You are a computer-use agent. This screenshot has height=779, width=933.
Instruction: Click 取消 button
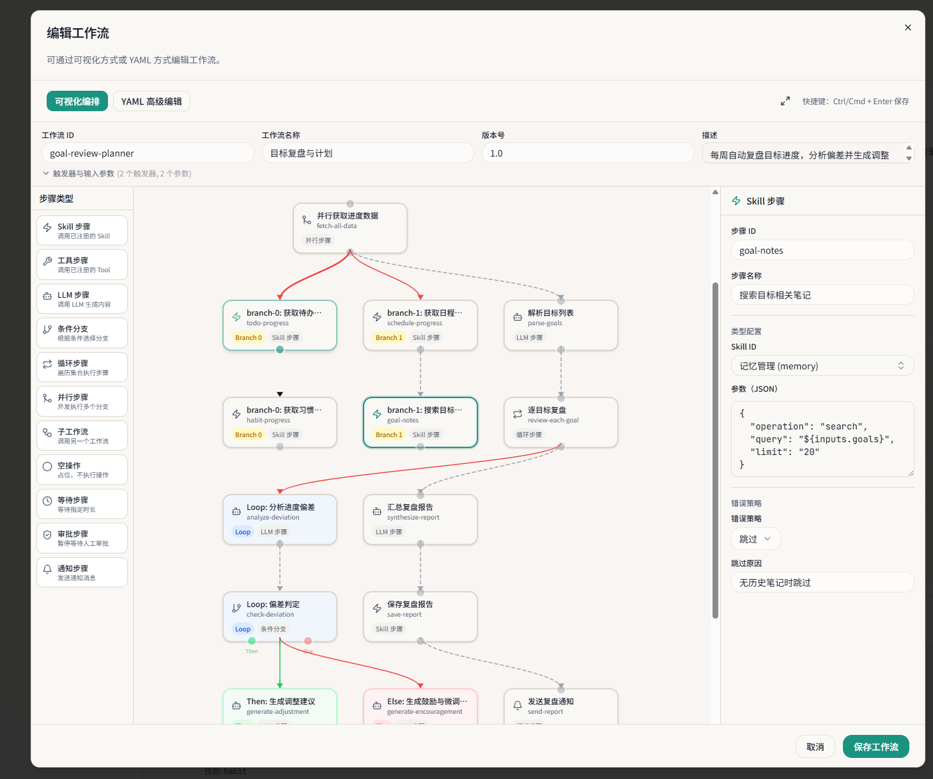(815, 746)
